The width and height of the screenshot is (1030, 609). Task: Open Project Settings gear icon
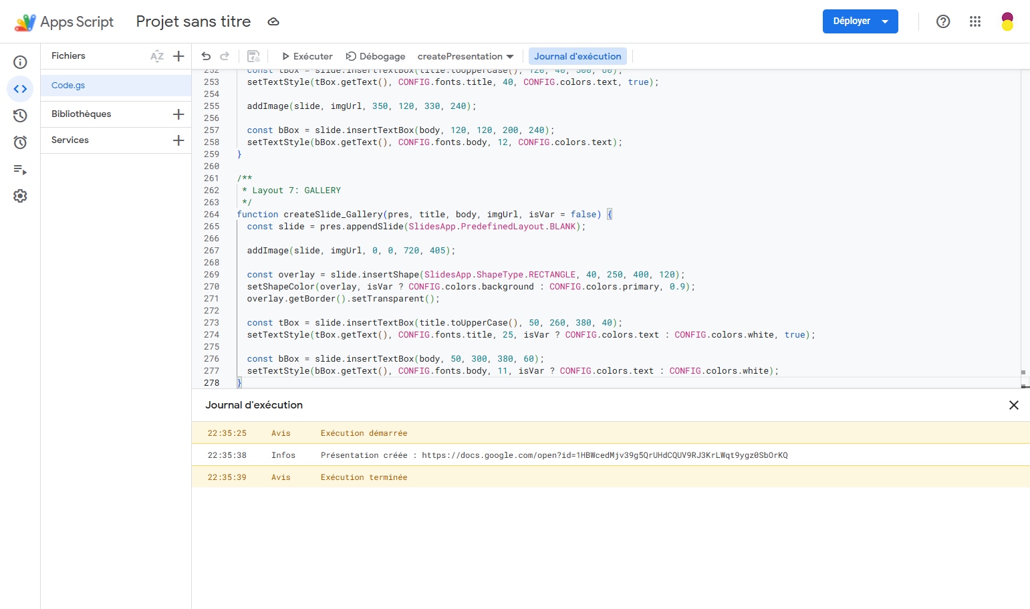[x=20, y=196]
